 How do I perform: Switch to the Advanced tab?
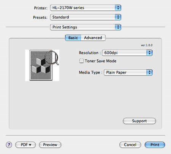93,38
